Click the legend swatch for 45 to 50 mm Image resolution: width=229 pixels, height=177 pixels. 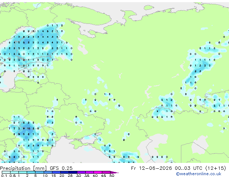tap(106, 172)
